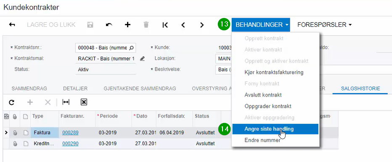This screenshot has height=162, width=392.
Task: Go to first record icon
Action: (x=165, y=25)
